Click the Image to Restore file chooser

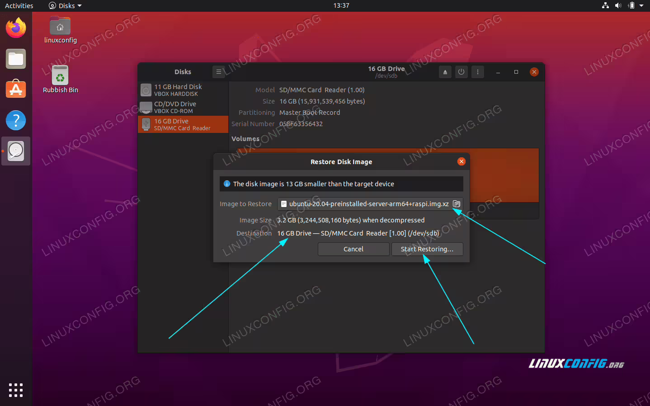pyautogui.click(x=370, y=204)
